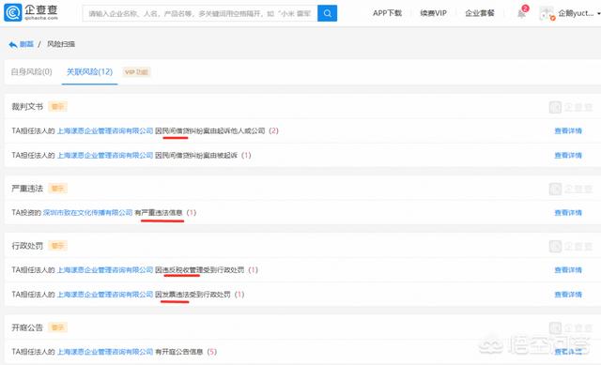
Task: Click the 警示 tag beside 开庭公告
Action: [x=58, y=327]
